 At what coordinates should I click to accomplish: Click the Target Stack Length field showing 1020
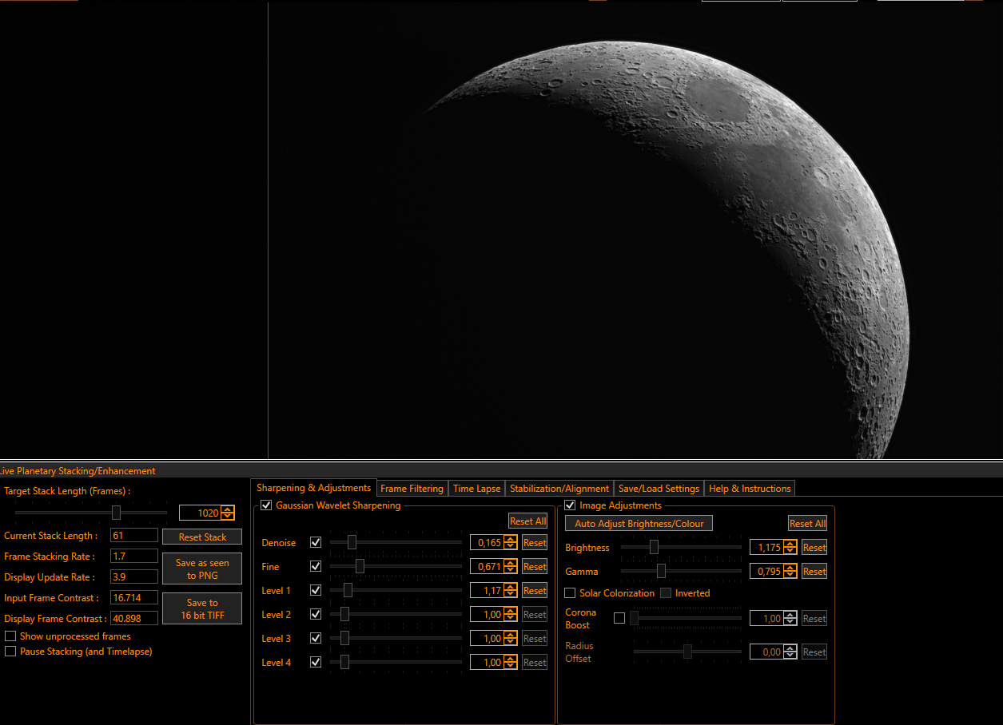(201, 513)
